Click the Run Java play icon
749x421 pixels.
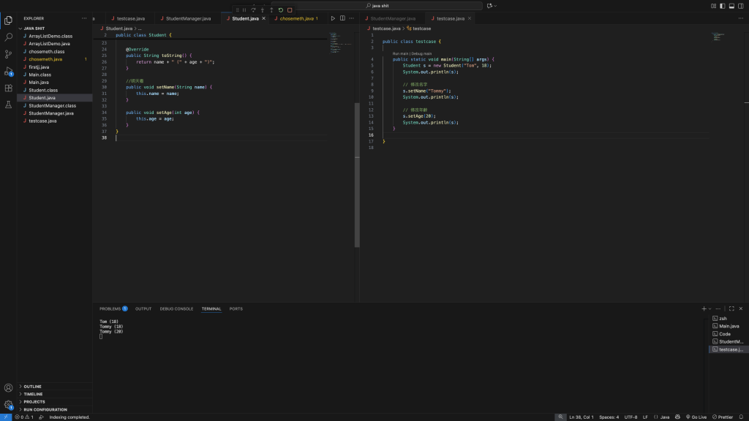pyautogui.click(x=332, y=18)
